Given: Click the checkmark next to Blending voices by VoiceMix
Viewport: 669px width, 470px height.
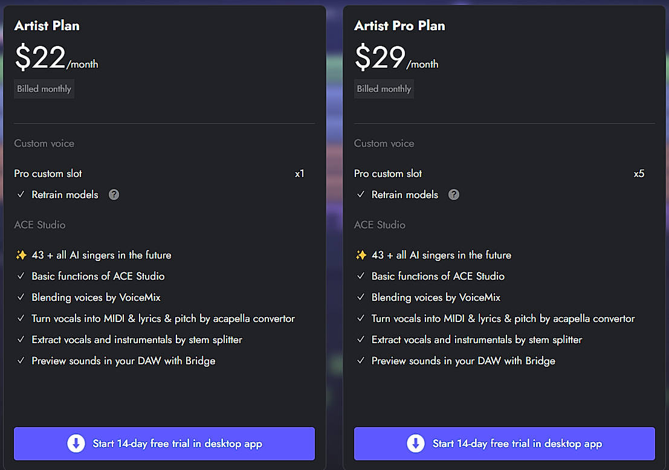Looking at the screenshot, I should (20, 297).
